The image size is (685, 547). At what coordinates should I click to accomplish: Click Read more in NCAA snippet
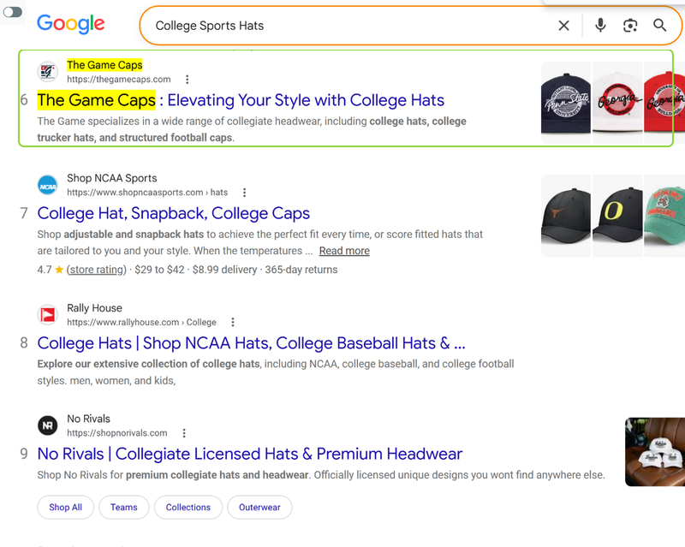pos(344,251)
